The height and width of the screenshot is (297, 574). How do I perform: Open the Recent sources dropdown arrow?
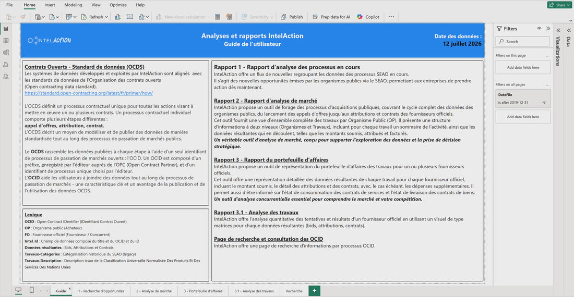[x=57, y=17]
